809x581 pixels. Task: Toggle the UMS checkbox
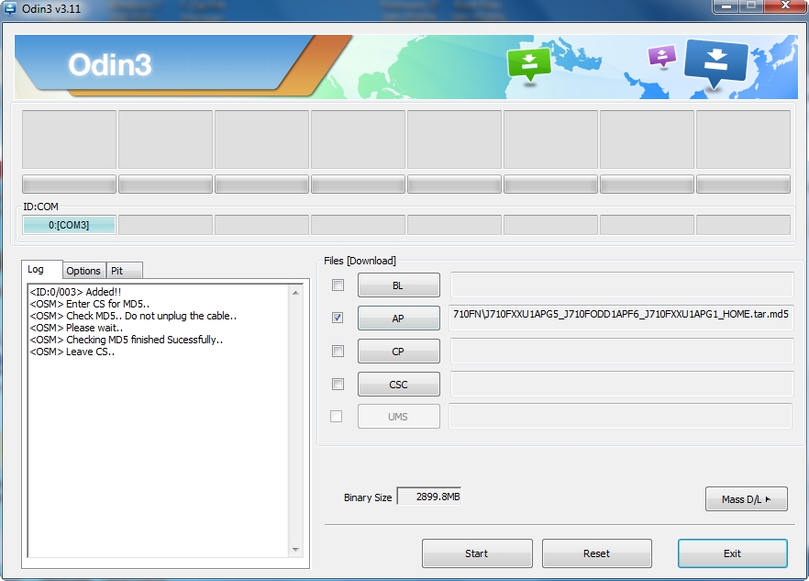point(336,417)
